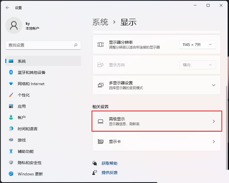Open accounts via the person icon

(11, 118)
